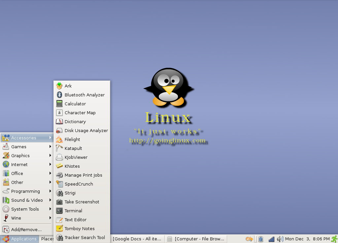This screenshot has height=243, width=338.
Task: Click the Sound & Video icon
Action: 6,200
